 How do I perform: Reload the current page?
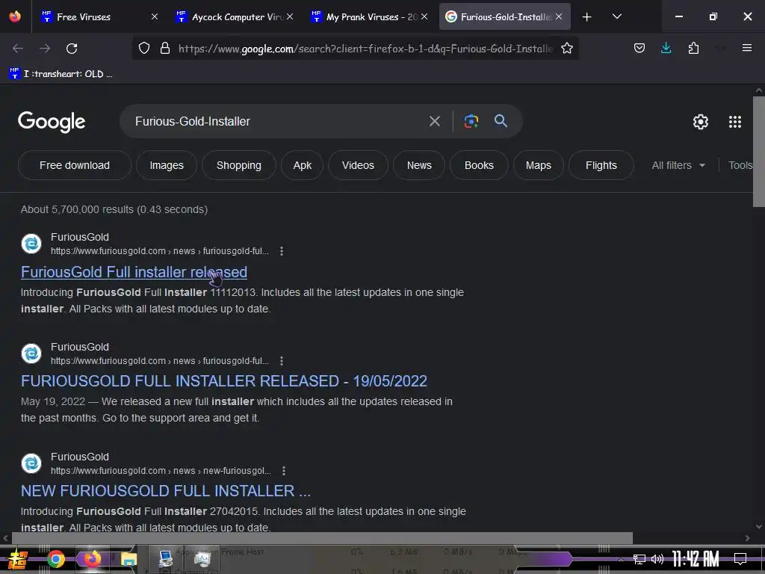(72, 49)
